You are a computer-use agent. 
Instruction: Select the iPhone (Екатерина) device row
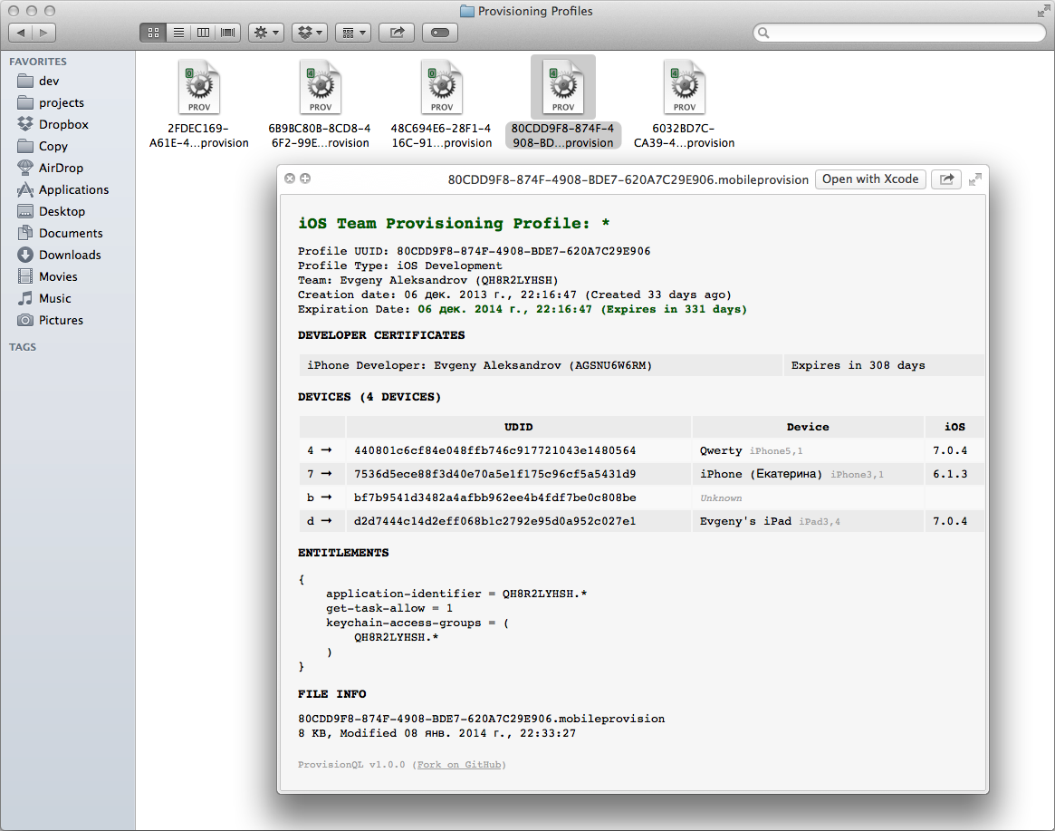coord(642,474)
